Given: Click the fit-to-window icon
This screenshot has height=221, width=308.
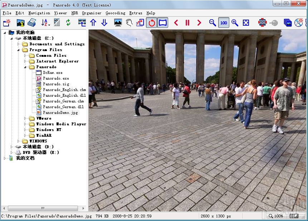Looking at the screenshot, I should pos(246,23).
